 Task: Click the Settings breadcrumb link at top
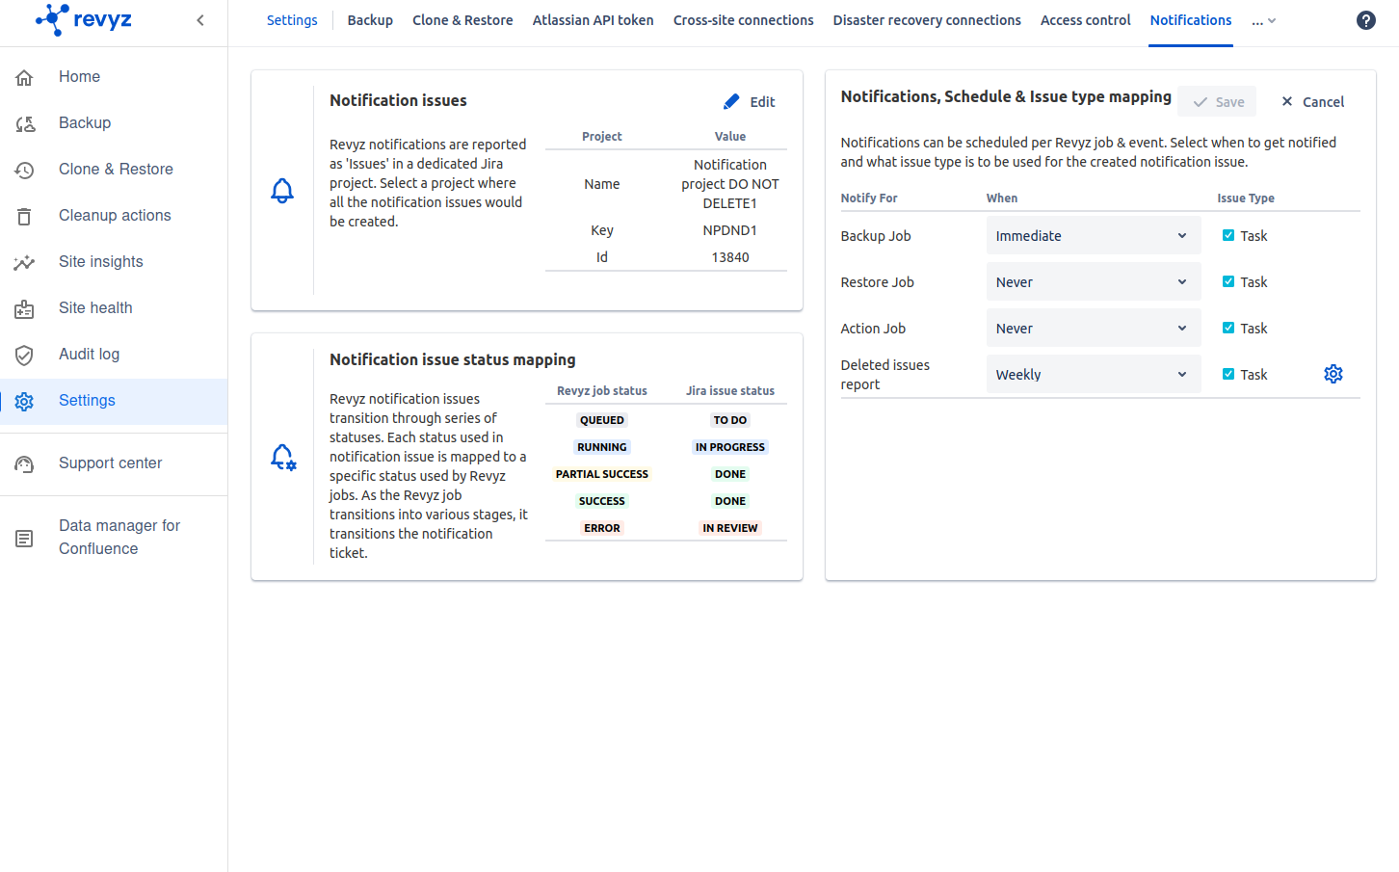pyautogui.click(x=292, y=20)
